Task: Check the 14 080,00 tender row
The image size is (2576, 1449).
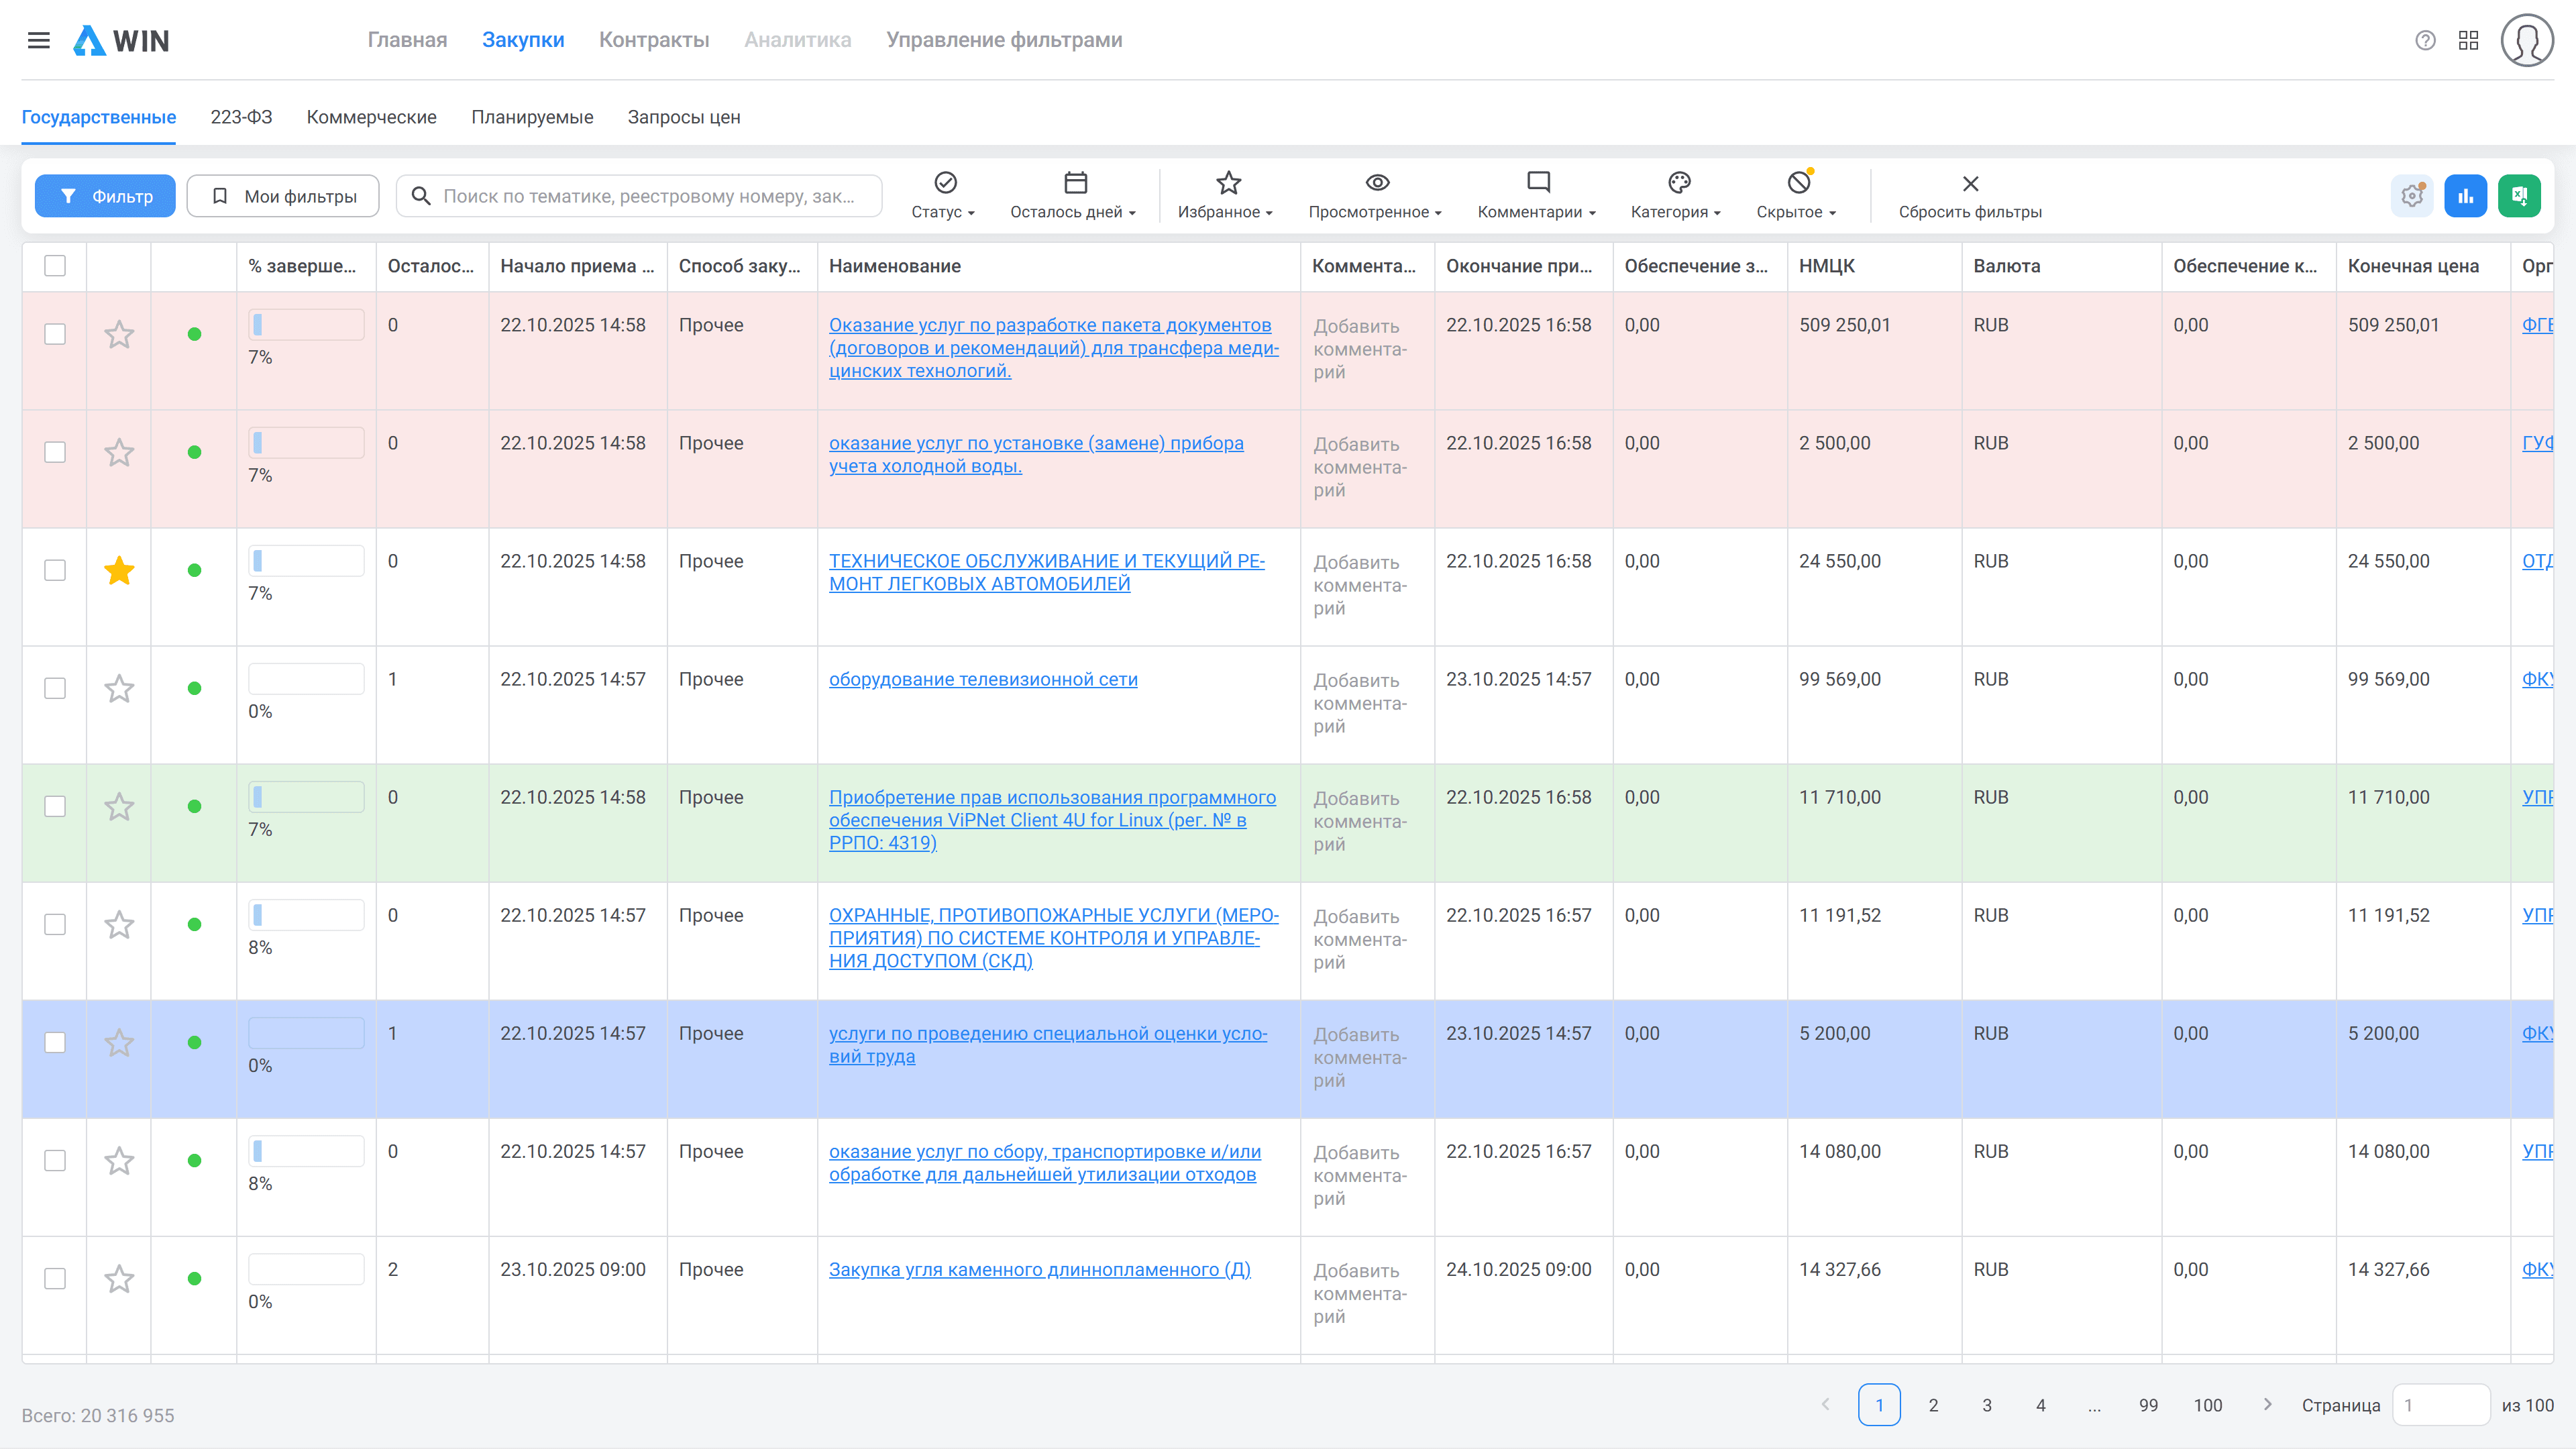Action: [x=55, y=1160]
